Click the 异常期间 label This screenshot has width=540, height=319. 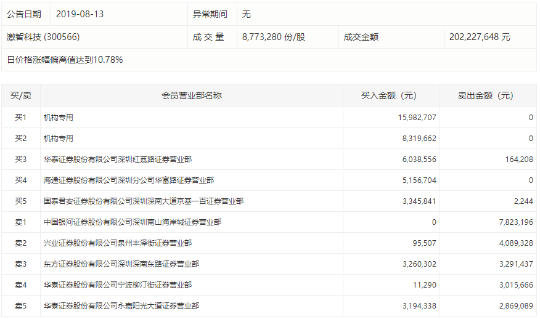(210, 14)
